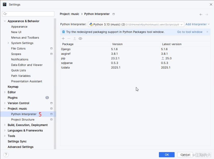Click OK to apply settings
Screen dimensions: 214x159
pos(167,155)
